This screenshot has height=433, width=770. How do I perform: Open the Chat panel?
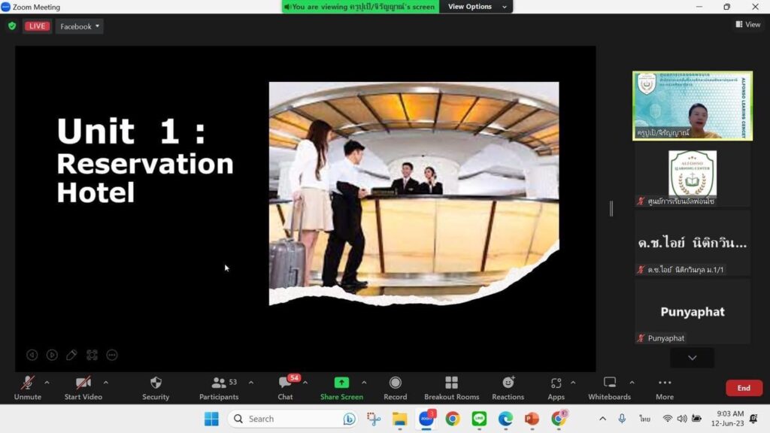(285, 388)
